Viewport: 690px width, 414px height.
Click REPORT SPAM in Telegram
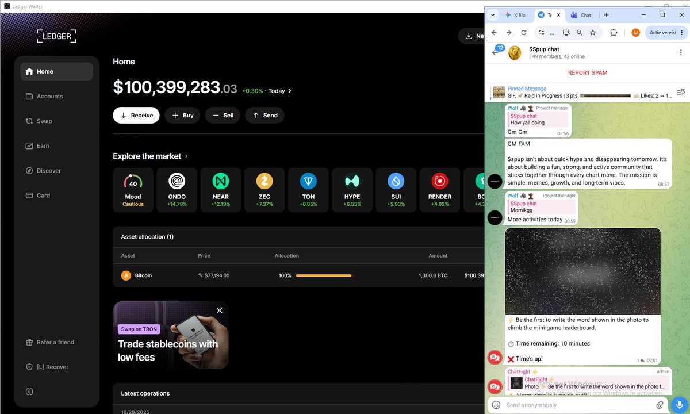(588, 73)
